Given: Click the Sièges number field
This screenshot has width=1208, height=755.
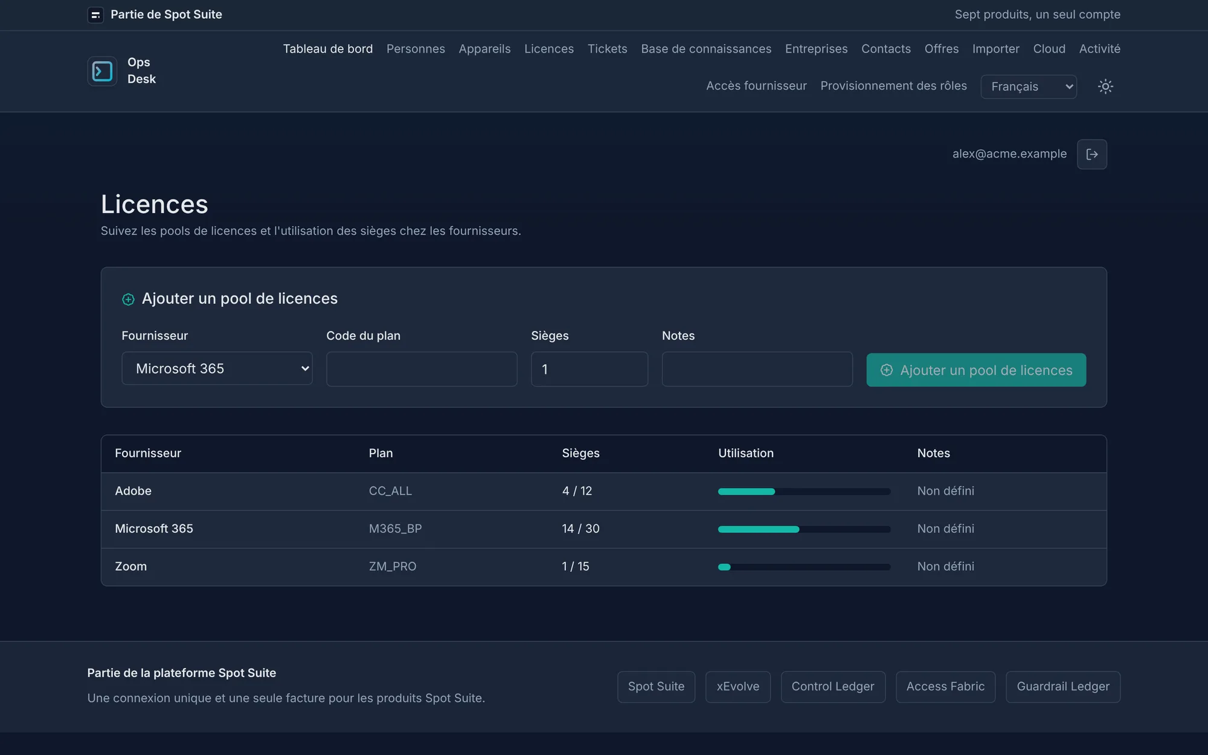Looking at the screenshot, I should click(x=590, y=369).
